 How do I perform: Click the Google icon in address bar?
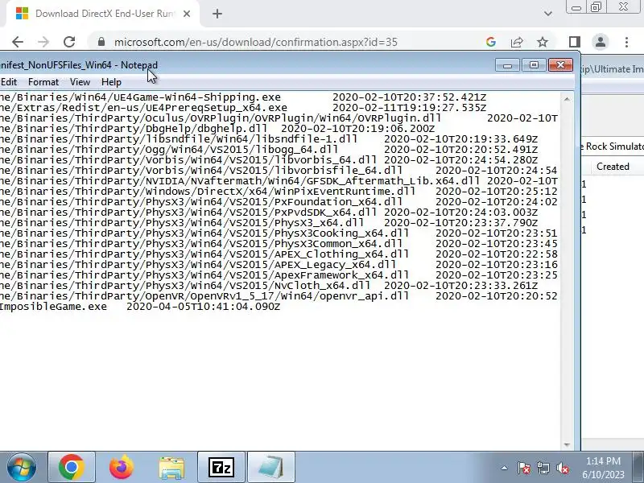point(491,42)
